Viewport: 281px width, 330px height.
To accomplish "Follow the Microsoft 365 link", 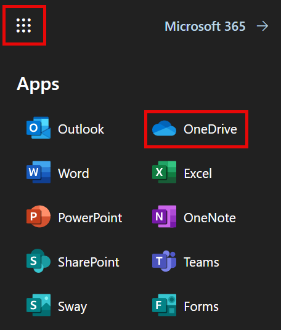I will point(205,26).
